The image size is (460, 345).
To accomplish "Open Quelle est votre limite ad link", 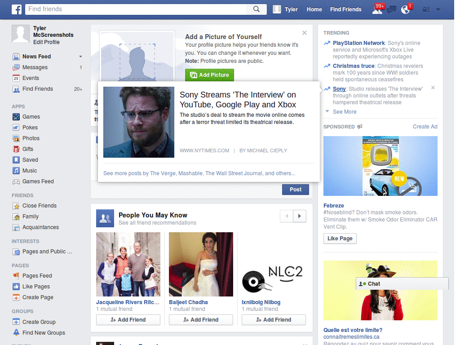I will [353, 330].
